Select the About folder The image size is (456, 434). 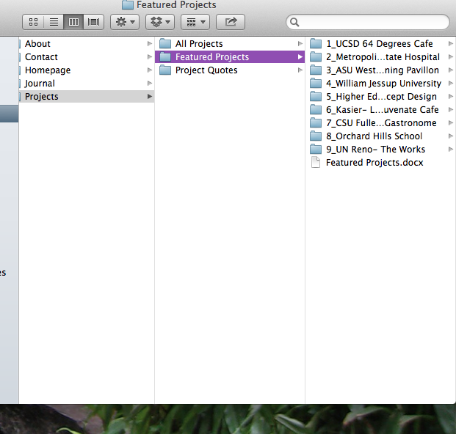tap(37, 44)
